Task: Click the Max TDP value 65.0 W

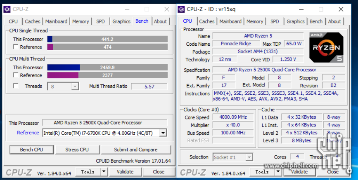Action: [x=294, y=44]
